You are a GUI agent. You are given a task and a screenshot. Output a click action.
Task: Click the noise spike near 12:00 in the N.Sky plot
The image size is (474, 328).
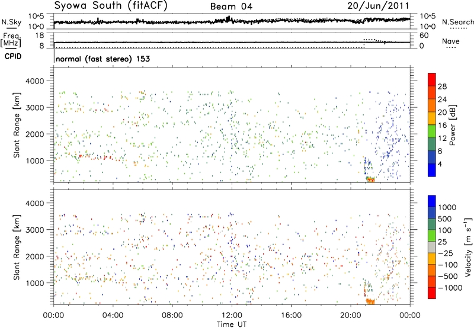click(x=229, y=19)
